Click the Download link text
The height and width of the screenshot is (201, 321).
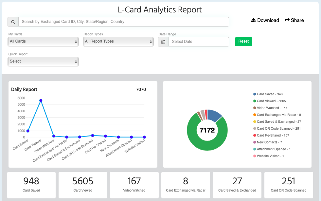(x=268, y=20)
